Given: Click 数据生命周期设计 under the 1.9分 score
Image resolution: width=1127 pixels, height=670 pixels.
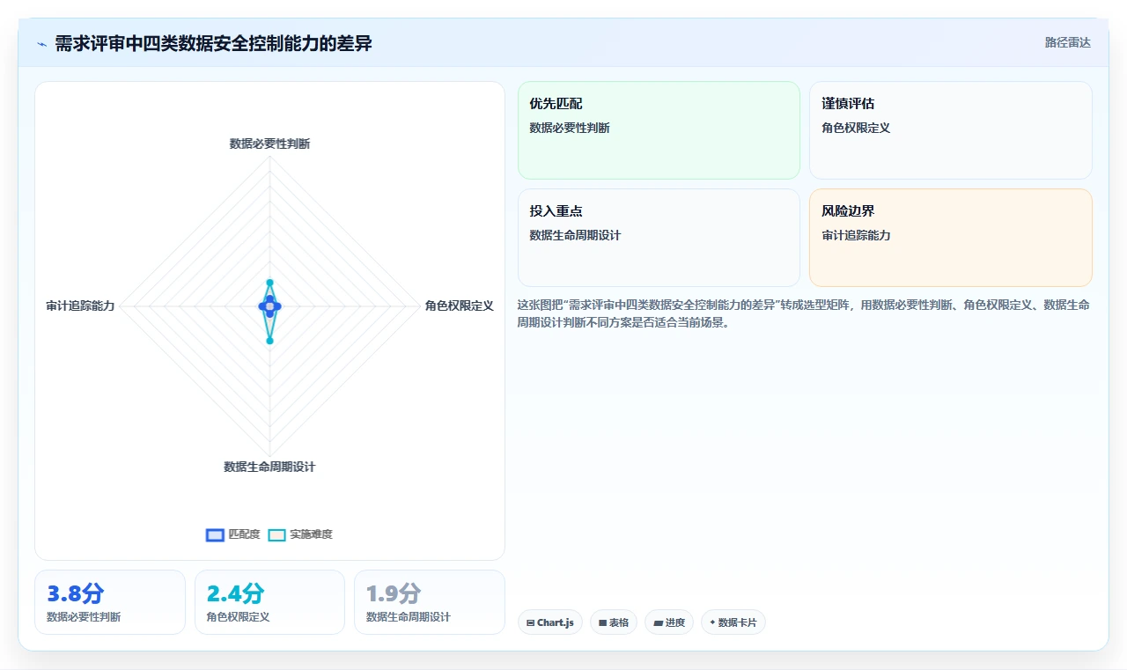Looking at the screenshot, I should pyautogui.click(x=409, y=617).
